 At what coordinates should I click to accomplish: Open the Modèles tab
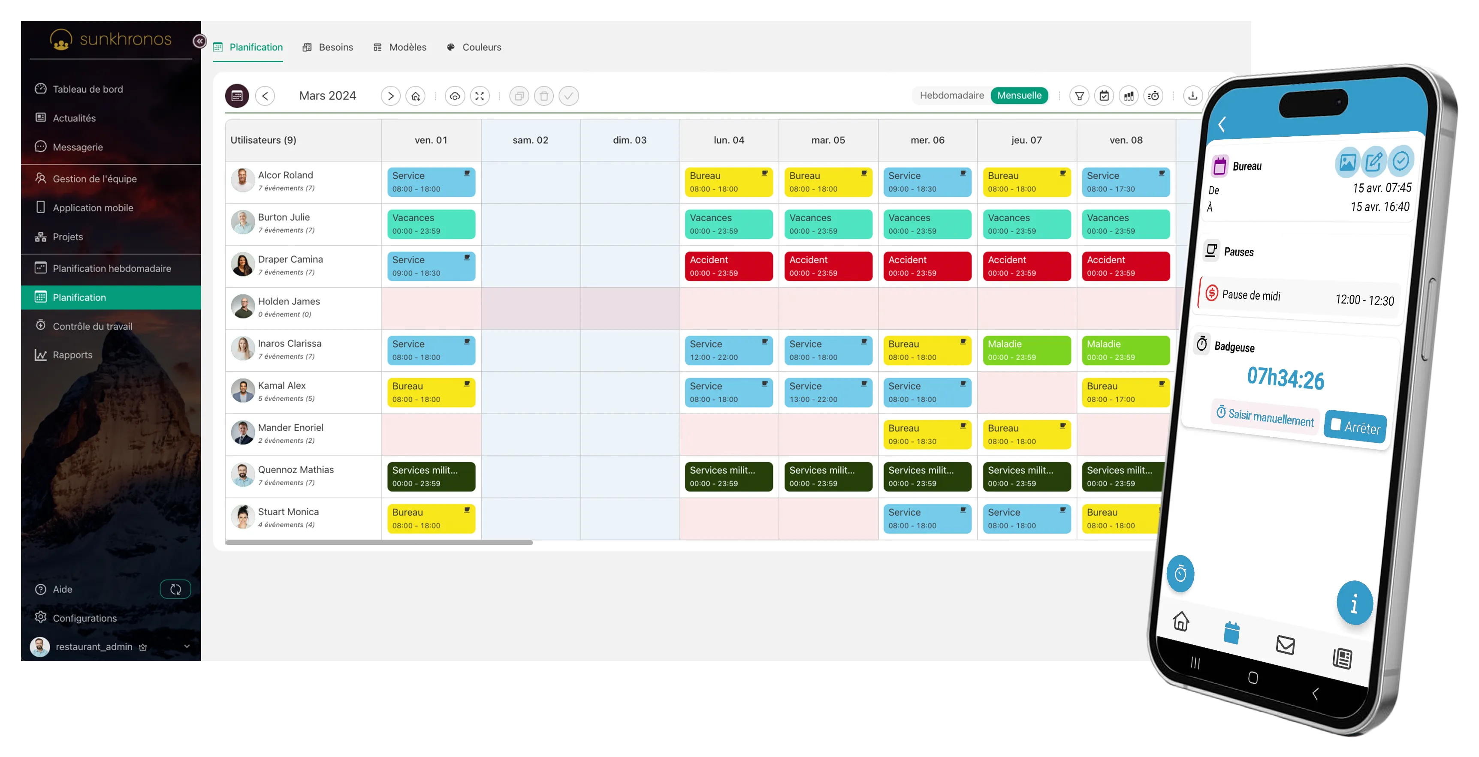[400, 47]
